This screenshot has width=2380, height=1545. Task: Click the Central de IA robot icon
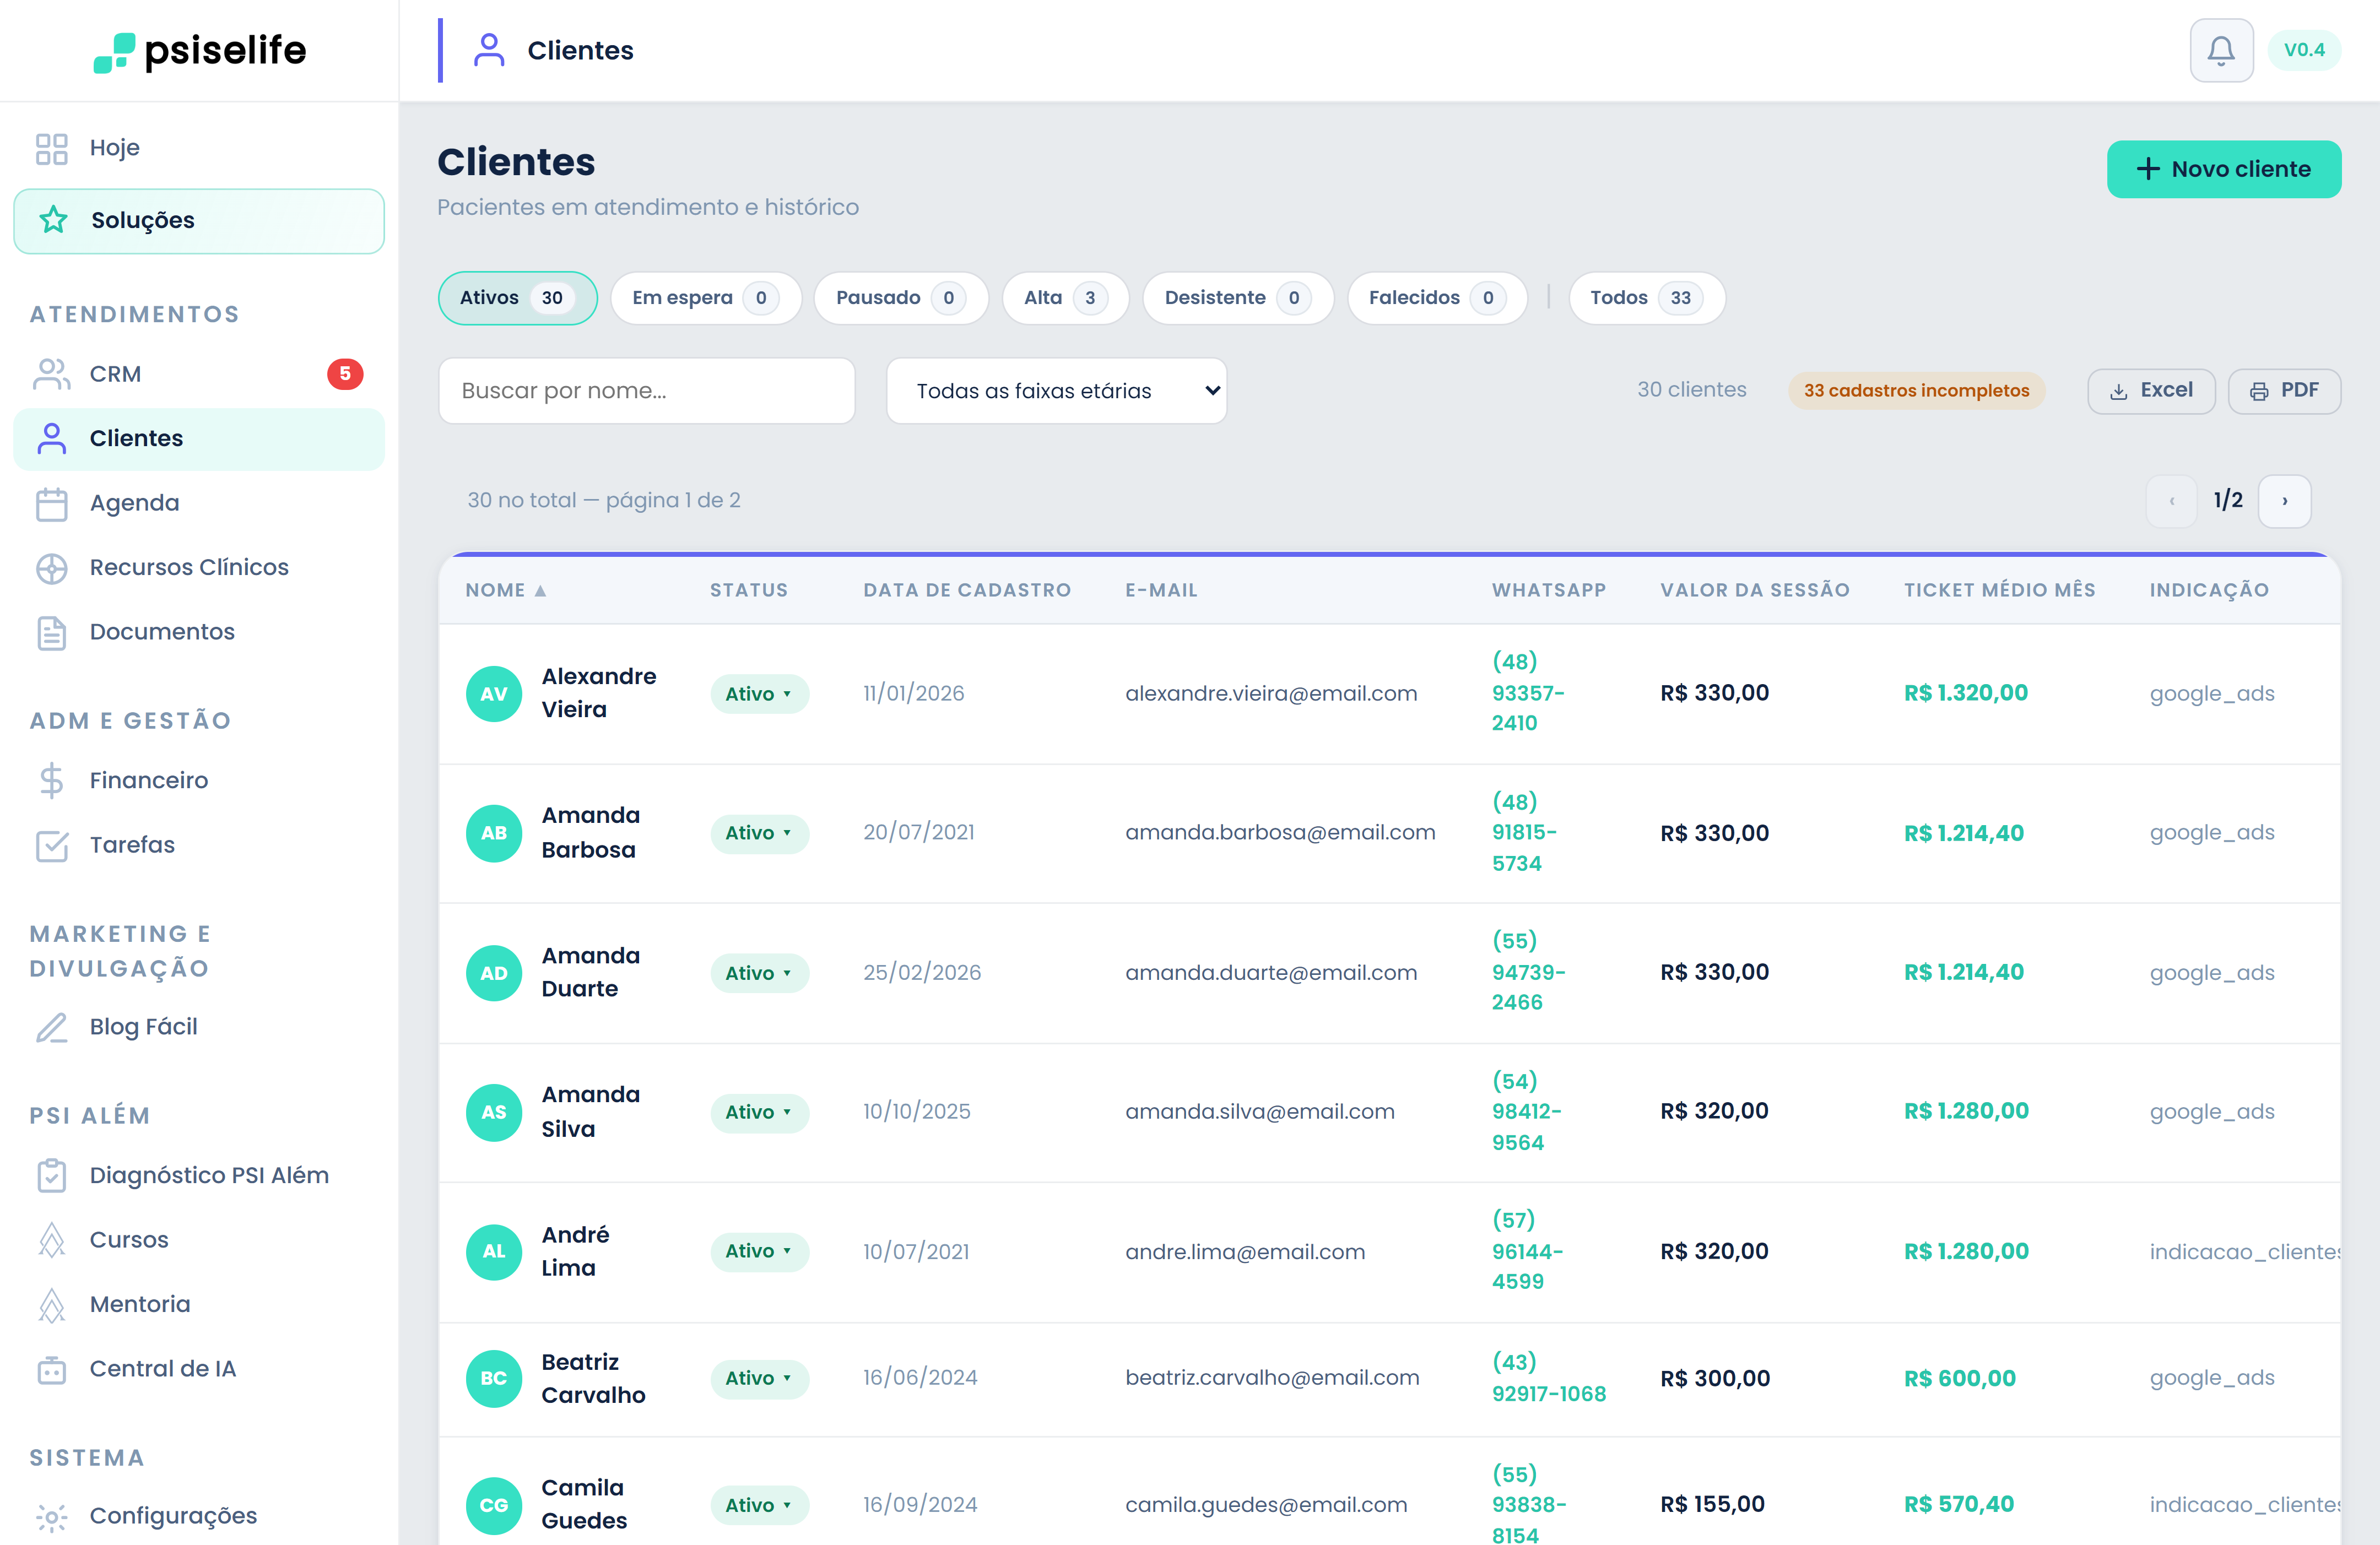(x=51, y=1369)
